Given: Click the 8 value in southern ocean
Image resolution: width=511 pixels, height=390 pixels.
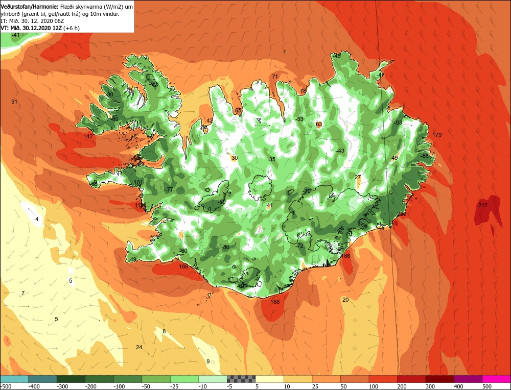Looking at the screenshot, I should [x=164, y=332].
